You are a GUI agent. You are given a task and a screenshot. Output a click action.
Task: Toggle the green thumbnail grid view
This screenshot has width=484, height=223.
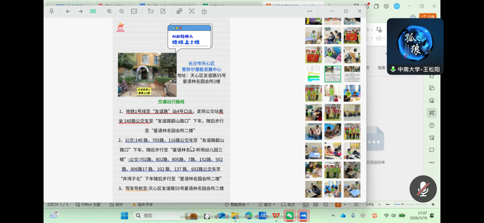point(93,11)
